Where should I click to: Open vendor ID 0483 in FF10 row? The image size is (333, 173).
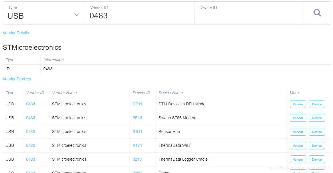tap(30, 118)
